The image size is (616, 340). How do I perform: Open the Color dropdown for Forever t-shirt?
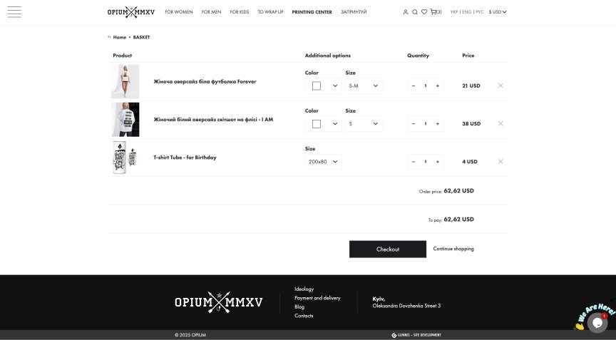tap(323, 86)
